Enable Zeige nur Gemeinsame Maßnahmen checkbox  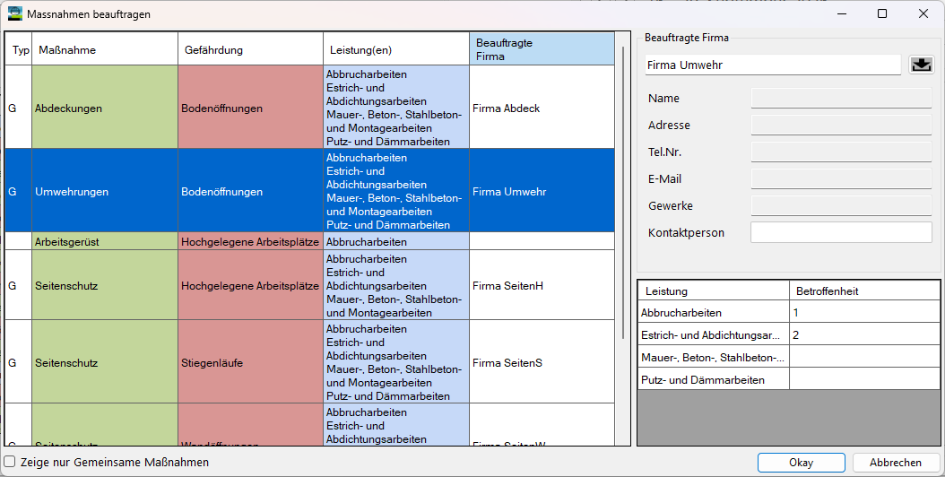click(10, 462)
